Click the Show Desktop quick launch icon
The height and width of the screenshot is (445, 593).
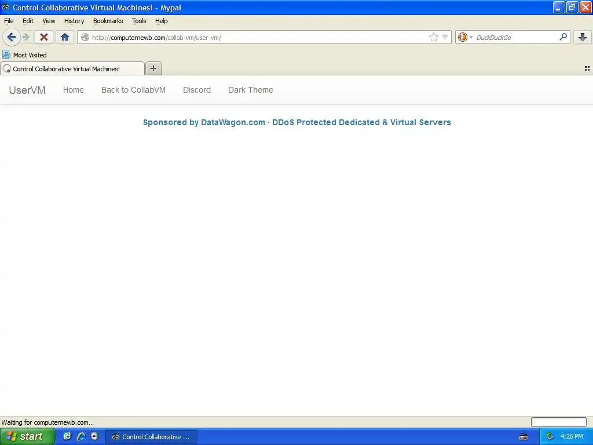pyautogui.click(x=67, y=436)
